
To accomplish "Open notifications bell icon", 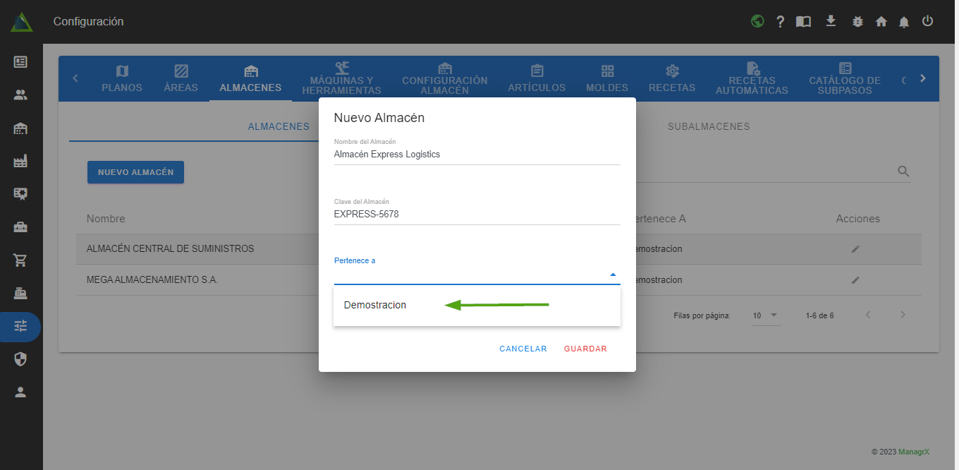I will (904, 22).
